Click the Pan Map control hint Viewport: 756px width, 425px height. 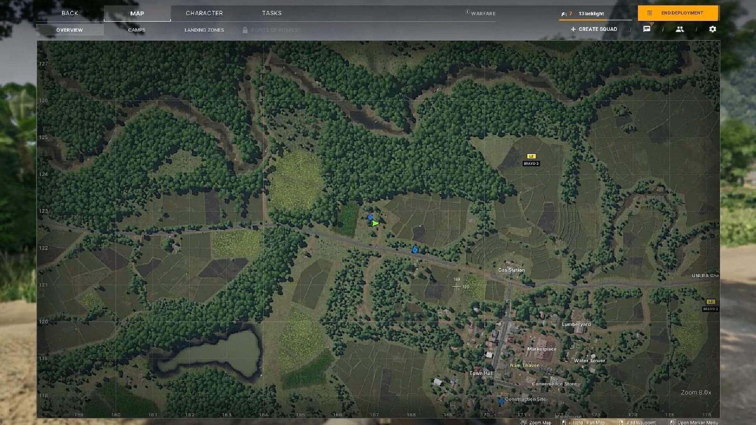(x=583, y=422)
